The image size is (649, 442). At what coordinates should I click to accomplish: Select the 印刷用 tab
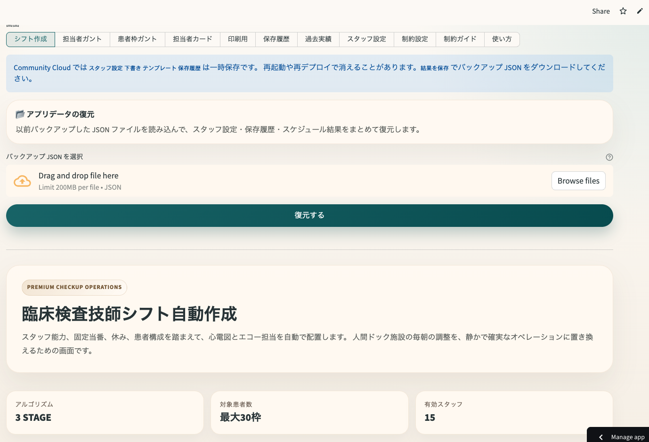[x=238, y=39]
